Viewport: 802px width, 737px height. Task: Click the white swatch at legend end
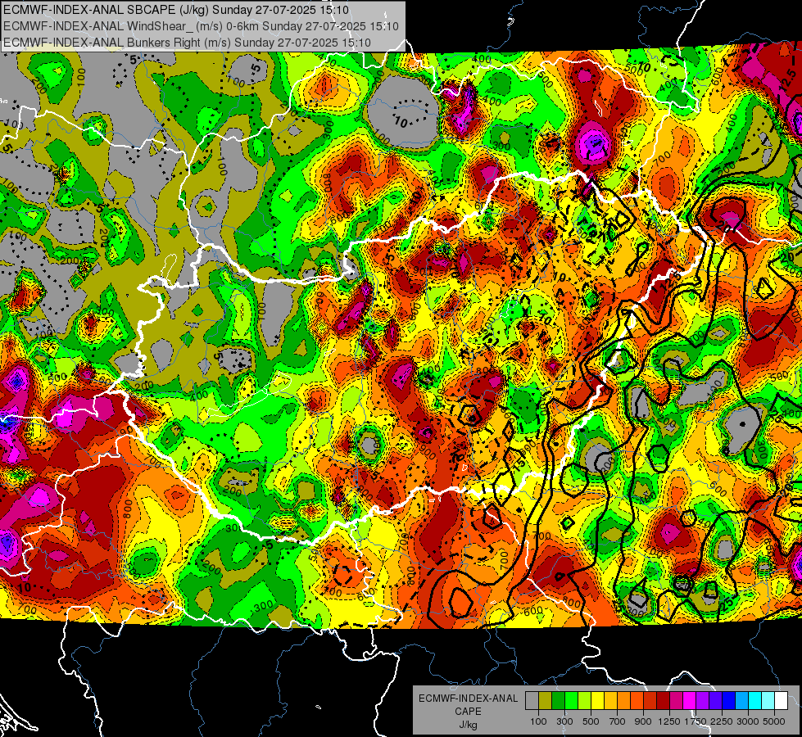pos(782,701)
